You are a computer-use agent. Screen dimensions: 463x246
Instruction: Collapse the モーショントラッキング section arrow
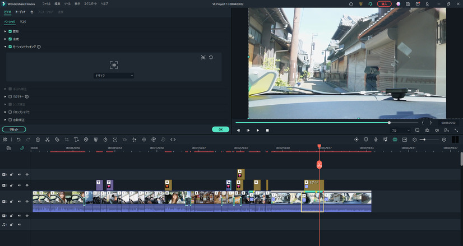tap(5, 47)
